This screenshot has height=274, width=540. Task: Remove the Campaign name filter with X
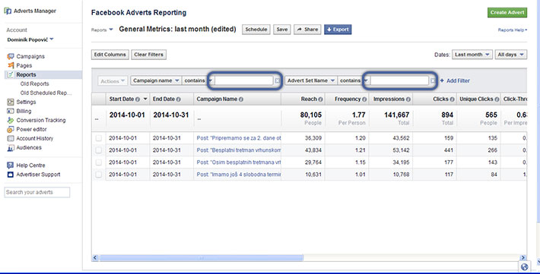coord(278,80)
